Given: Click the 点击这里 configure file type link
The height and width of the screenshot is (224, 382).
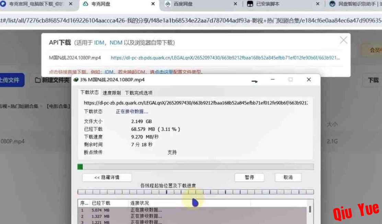Looking at the screenshot, I should pos(164,72).
